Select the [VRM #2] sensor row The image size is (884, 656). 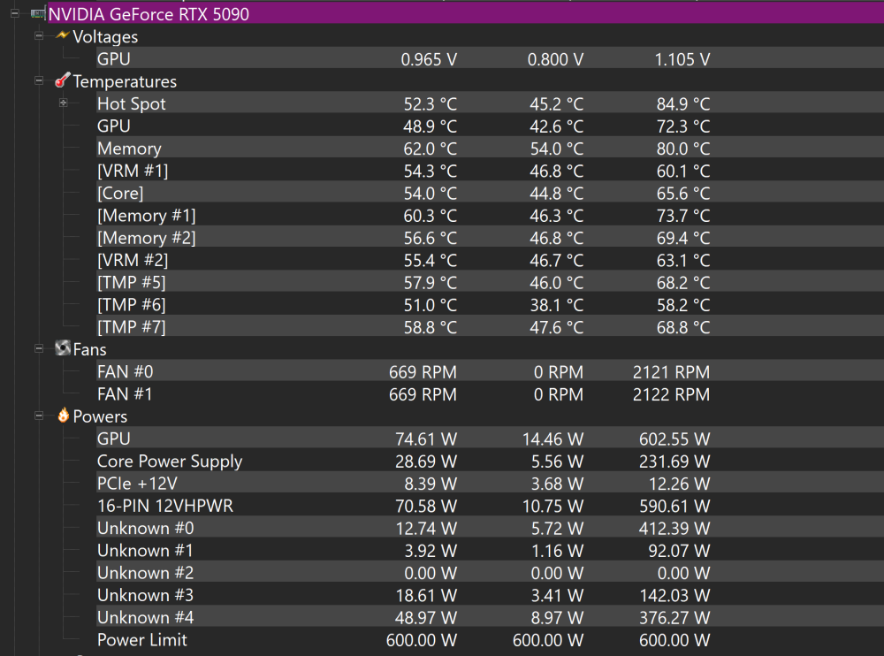490,259
